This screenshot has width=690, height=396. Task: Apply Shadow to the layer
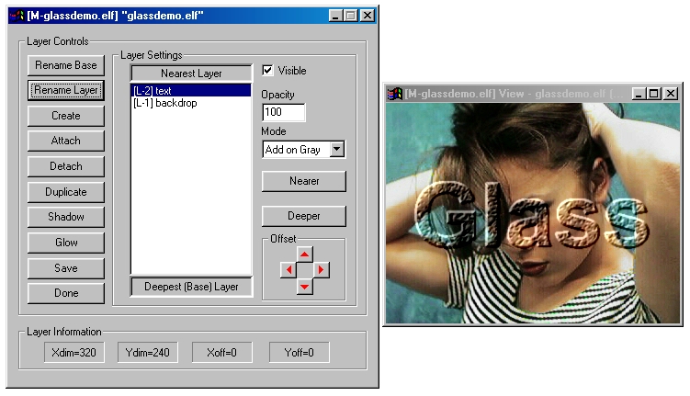[x=65, y=217]
